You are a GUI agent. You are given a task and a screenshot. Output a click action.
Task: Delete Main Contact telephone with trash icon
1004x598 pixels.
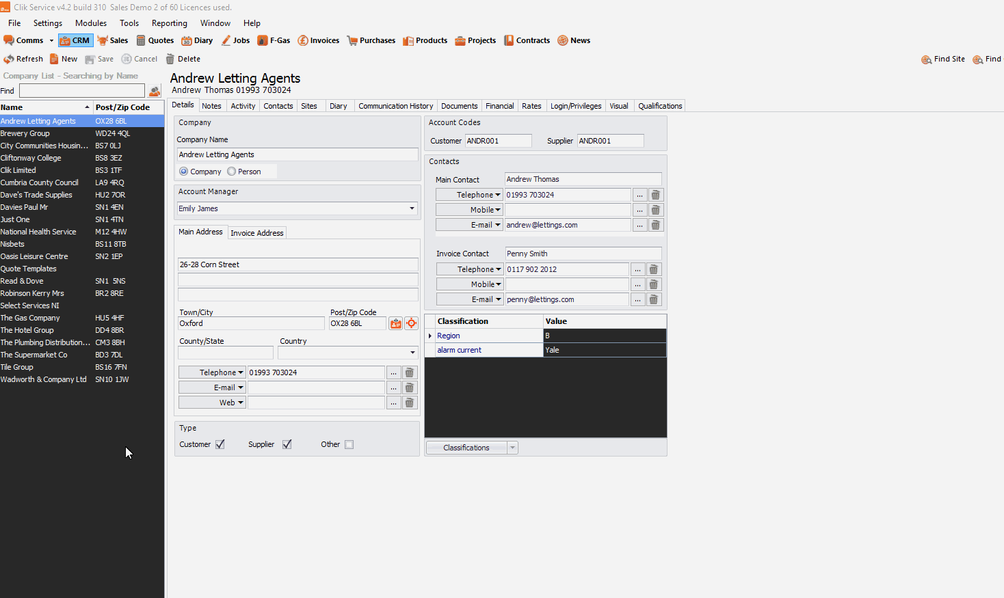pos(655,195)
